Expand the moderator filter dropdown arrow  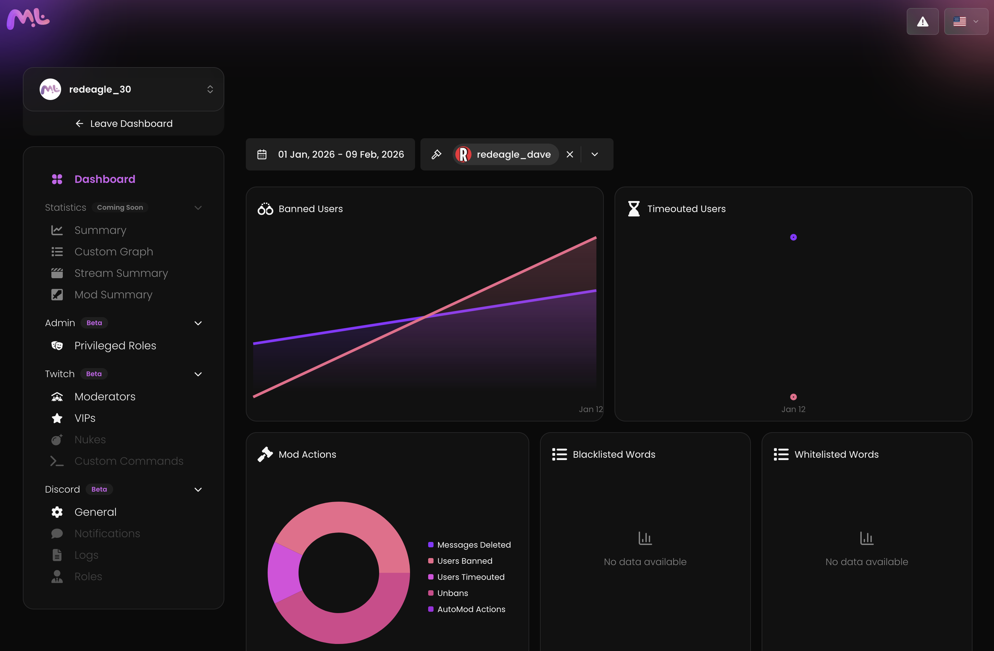point(595,154)
